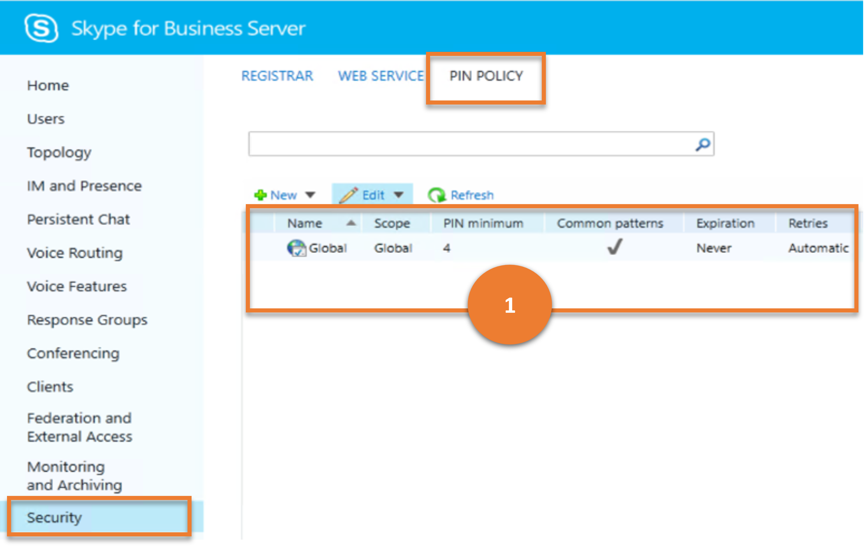Go to IM and Presence section
The image size is (864, 546).
[x=85, y=186]
